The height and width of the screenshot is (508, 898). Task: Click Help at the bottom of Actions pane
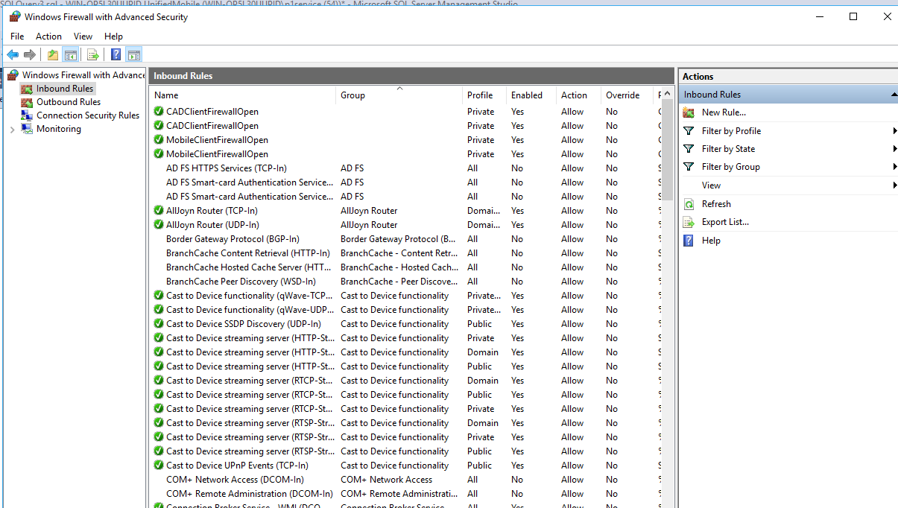(x=711, y=240)
